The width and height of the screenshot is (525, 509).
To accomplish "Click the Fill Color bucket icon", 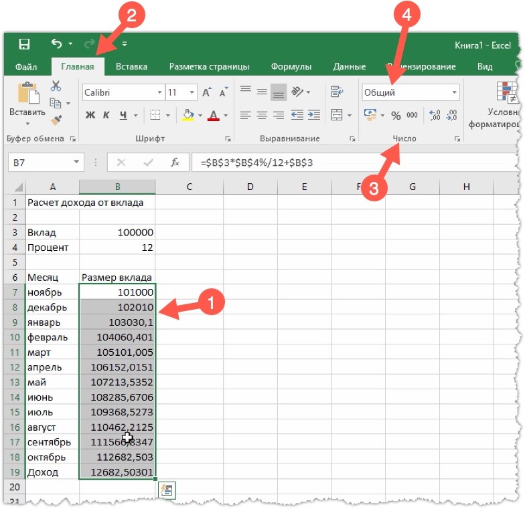I will click(188, 115).
